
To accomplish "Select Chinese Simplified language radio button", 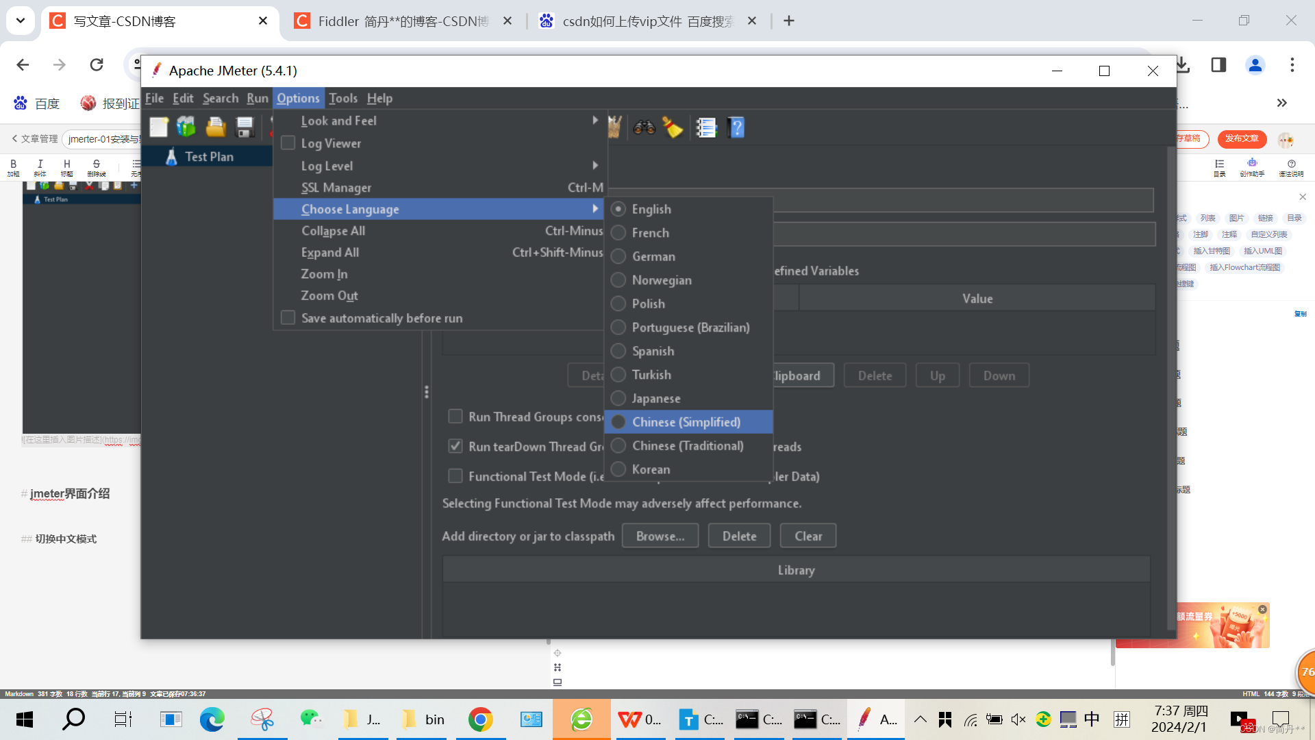I will point(618,421).
